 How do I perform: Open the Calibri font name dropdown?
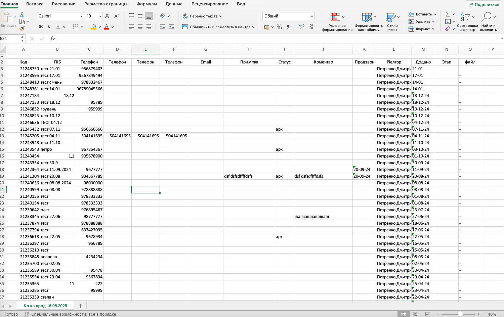tap(60, 16)
